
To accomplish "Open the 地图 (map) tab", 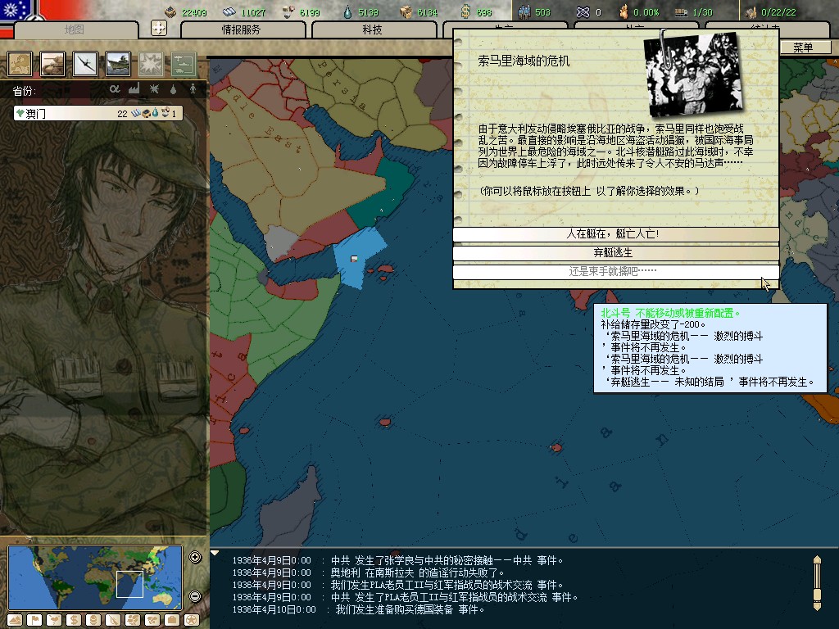I will click(75, 29).
